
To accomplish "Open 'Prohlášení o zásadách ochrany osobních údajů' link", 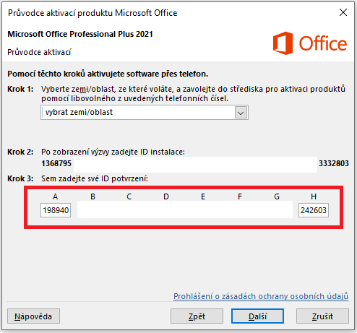I will (x=261, y=296).
